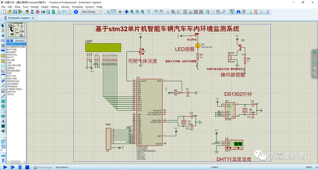Screen dimensions: 318x170
Task: Open Edit menu
Action: (10, 7)
